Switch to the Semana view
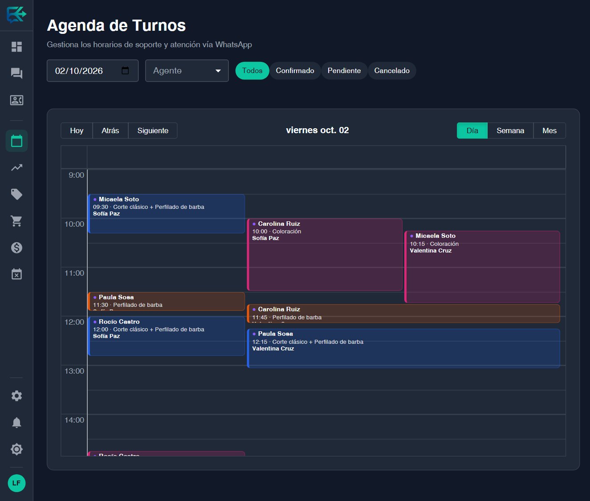The width and height of the screenshot is (590, 501). pos(510,130)
